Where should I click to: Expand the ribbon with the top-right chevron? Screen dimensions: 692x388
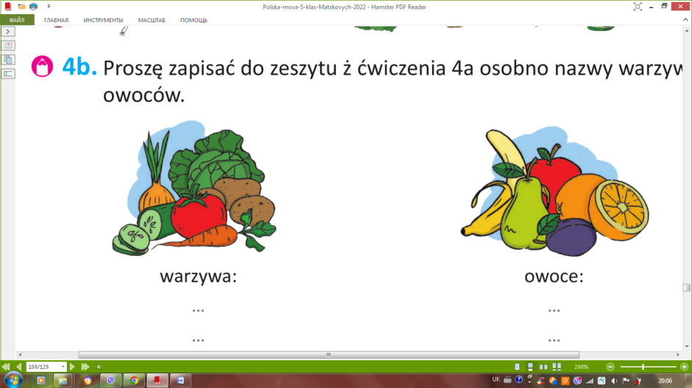685,20
